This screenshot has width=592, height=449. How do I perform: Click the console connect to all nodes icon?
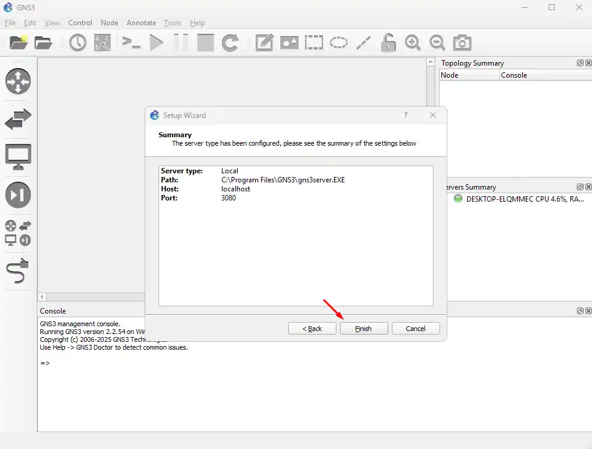click(x=131, y=43)
